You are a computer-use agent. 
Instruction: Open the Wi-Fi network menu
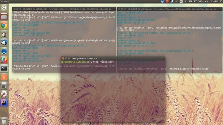[177, 1]
